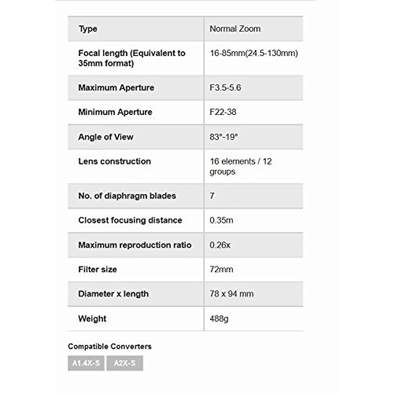
Task: Click the Angle of View label
Action: tap(106, 137)
